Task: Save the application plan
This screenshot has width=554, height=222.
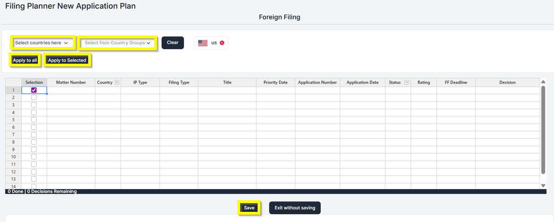Action: coord(249,208)
